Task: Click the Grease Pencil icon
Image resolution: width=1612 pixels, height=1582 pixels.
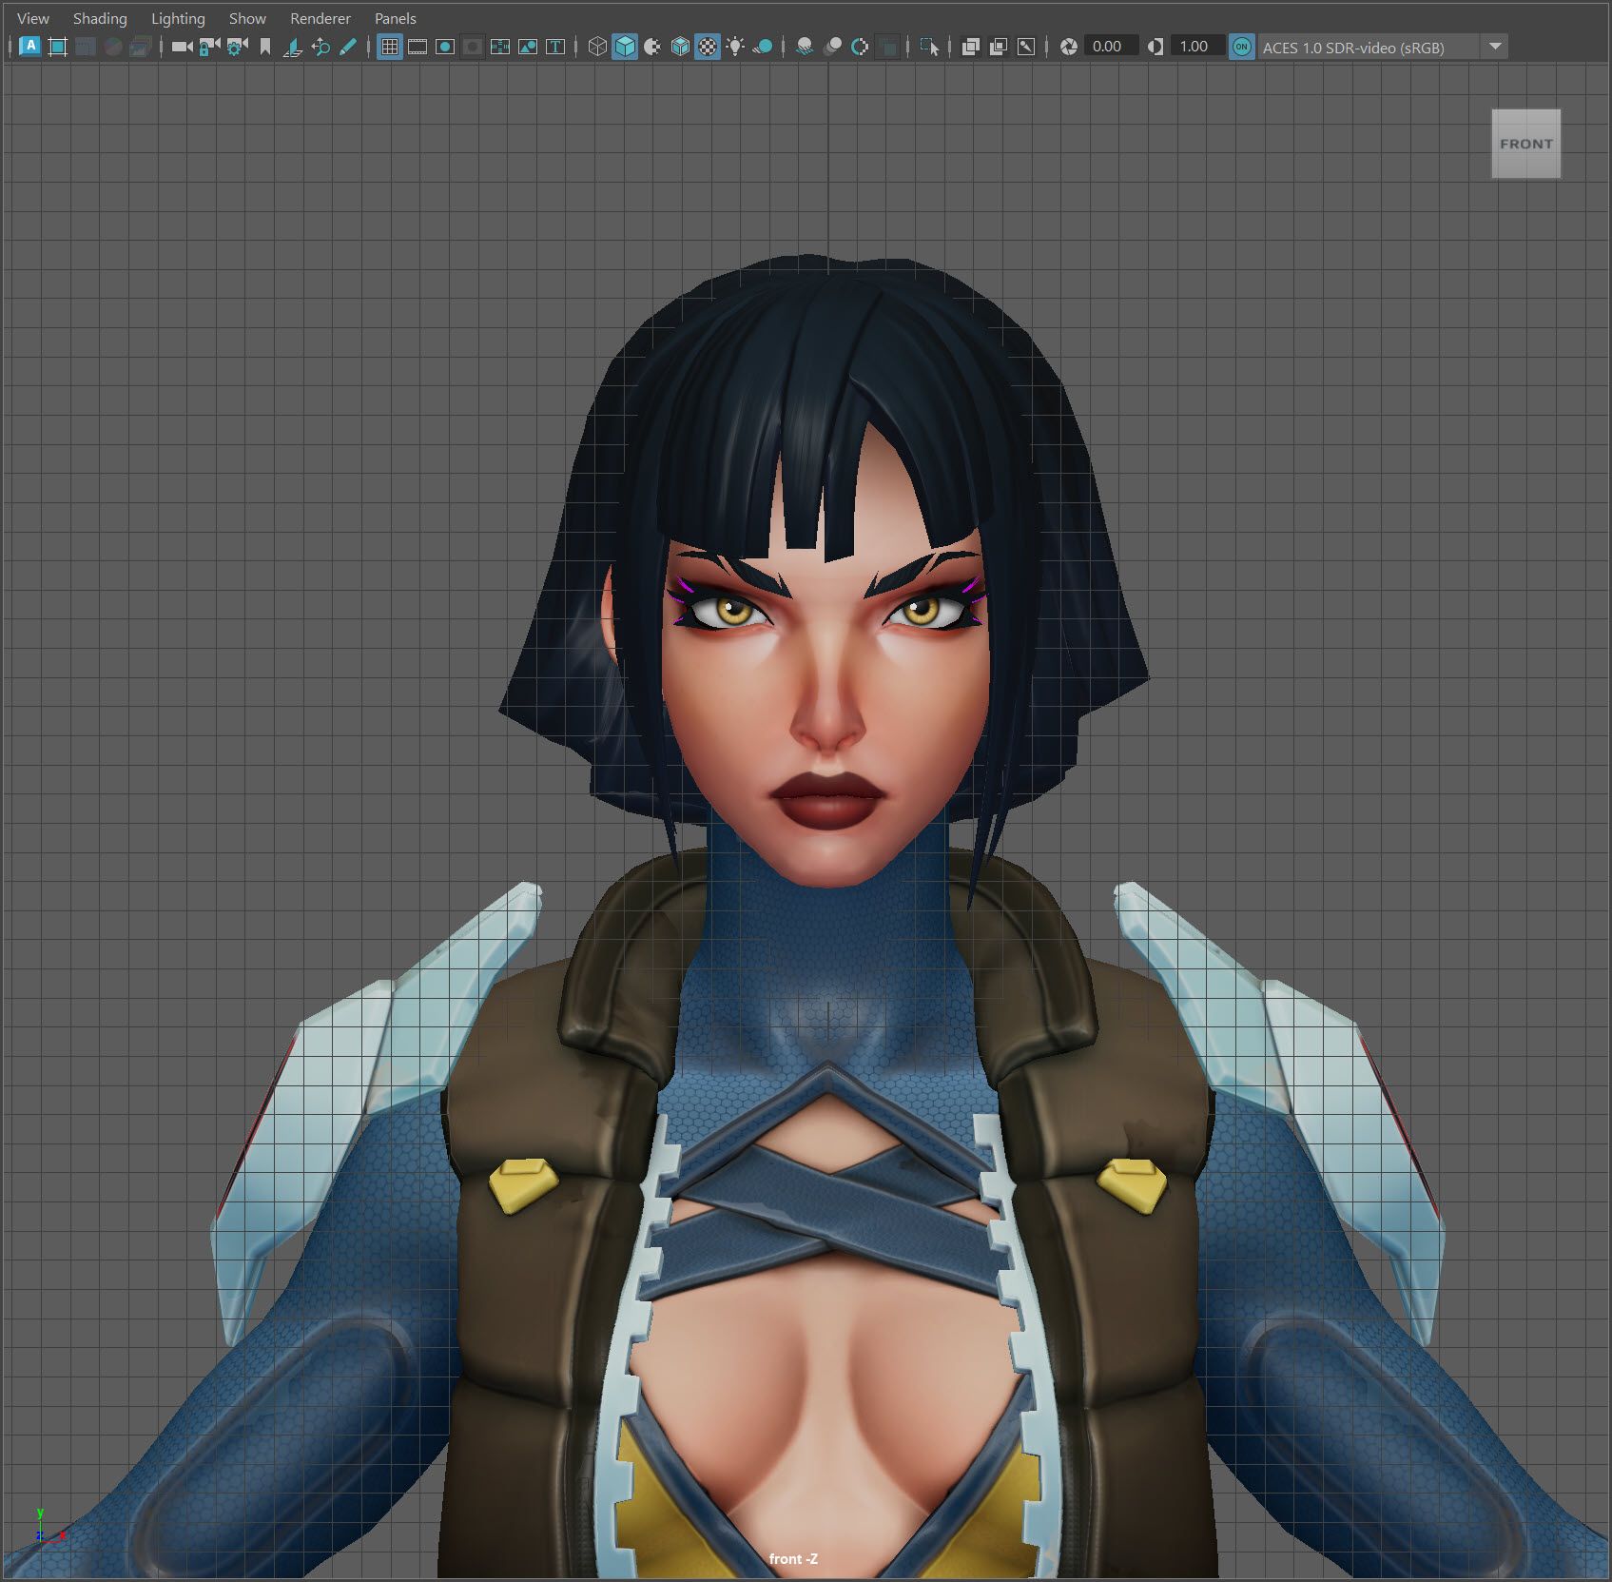Action: pos(348,47)
